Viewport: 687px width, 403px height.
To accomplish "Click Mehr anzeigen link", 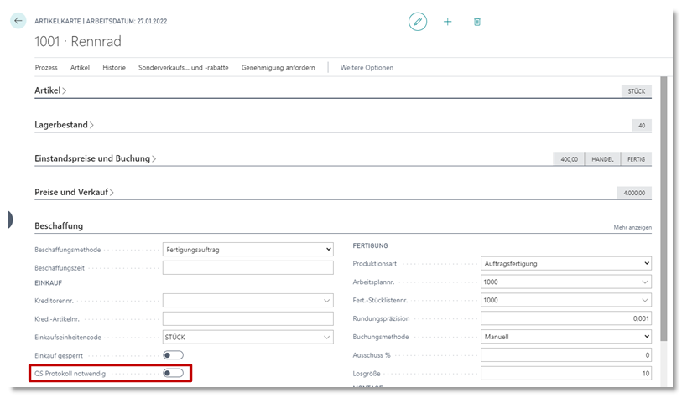I will coord(632,228).
